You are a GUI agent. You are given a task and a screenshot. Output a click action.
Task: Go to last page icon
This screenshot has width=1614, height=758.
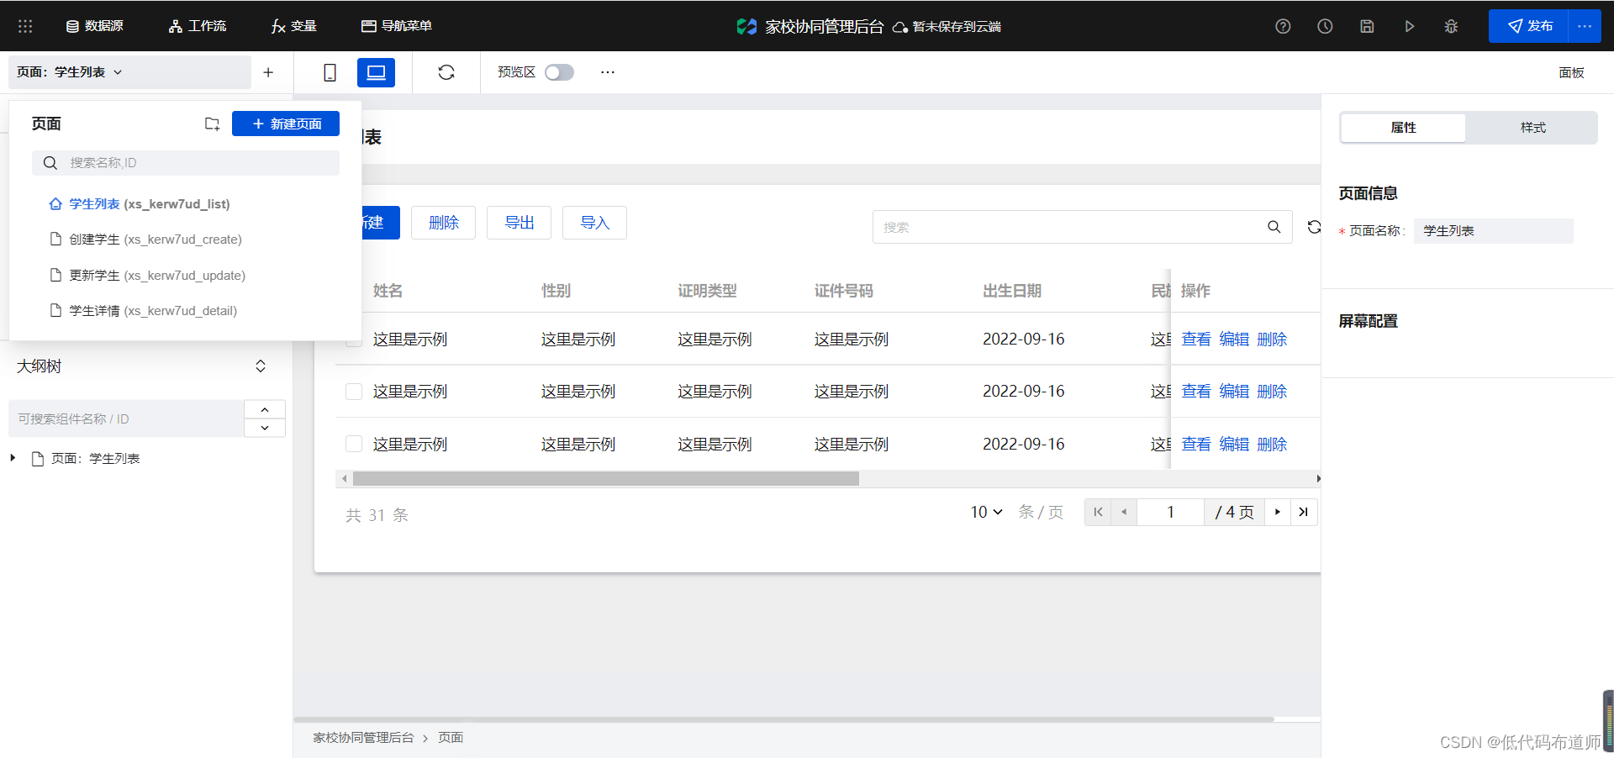tap(1304, 512)
